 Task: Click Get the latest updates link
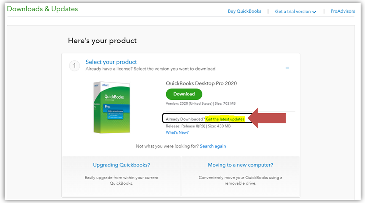(x=225, y=119)
